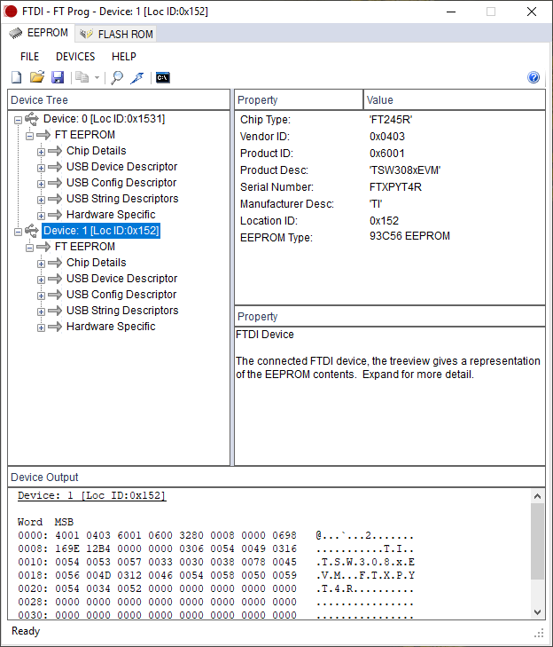Screen dimensions: 553x647
Task: Collapse Device: 1 [Loc ID:0x152] node
Action: tap(18, 232)
